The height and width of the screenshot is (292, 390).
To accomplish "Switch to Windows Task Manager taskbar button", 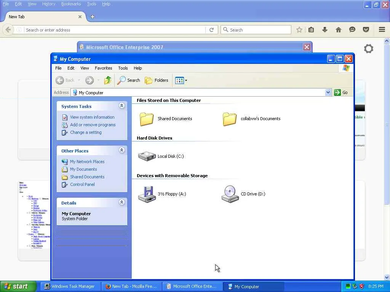I will [x=70, y=287].
